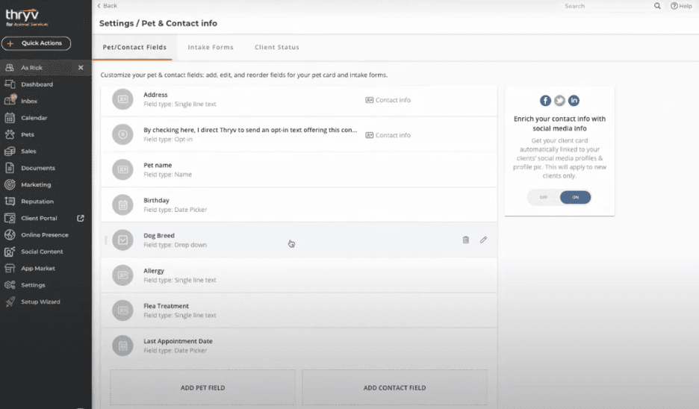
Task: Click the pencil edit icon for Dog Breed
Action: pos(483,240)
